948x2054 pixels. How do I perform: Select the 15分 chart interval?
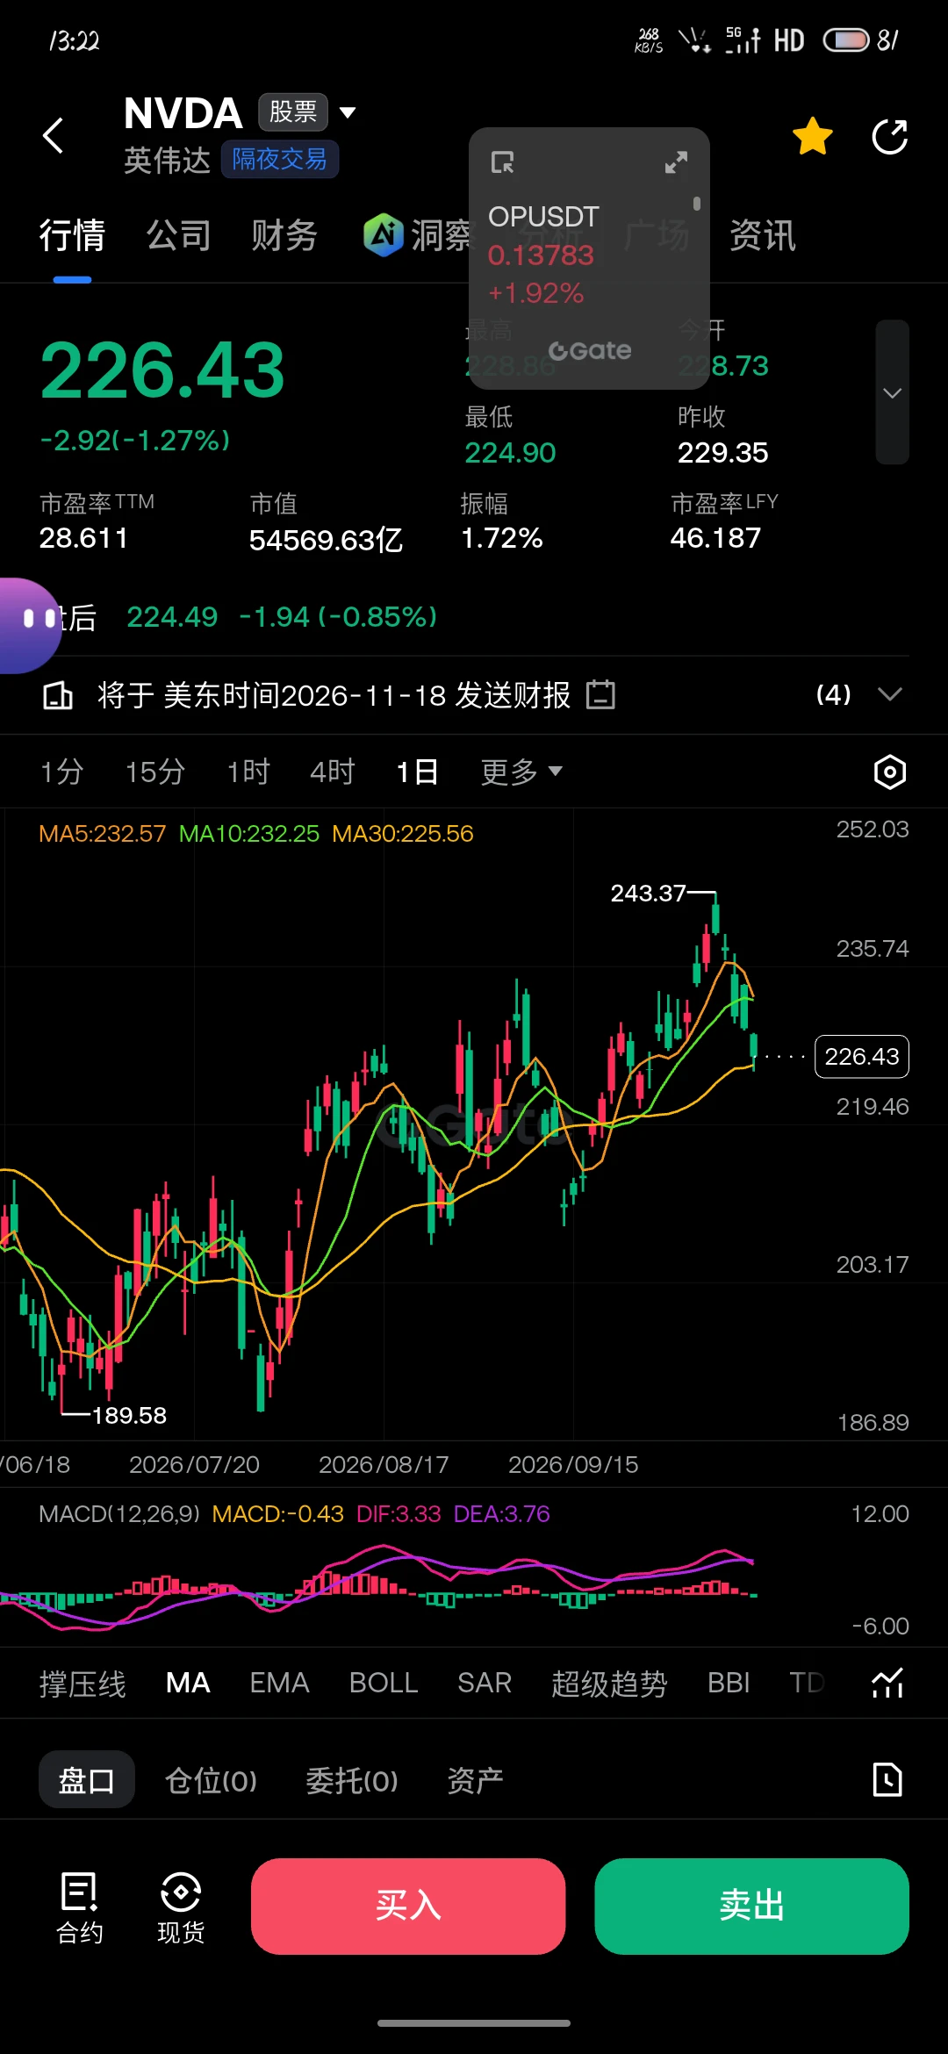[155, 772]
